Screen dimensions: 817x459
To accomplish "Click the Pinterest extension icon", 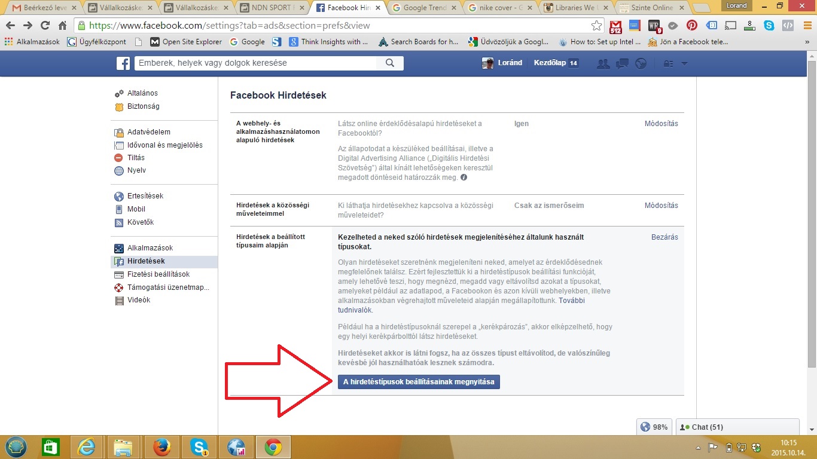I will pos(691,26).
